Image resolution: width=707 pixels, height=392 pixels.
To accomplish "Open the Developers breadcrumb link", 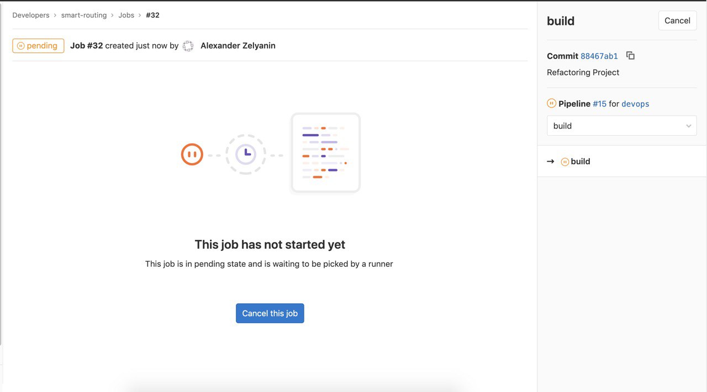I will pyautogui.click(x=31, y=15).
